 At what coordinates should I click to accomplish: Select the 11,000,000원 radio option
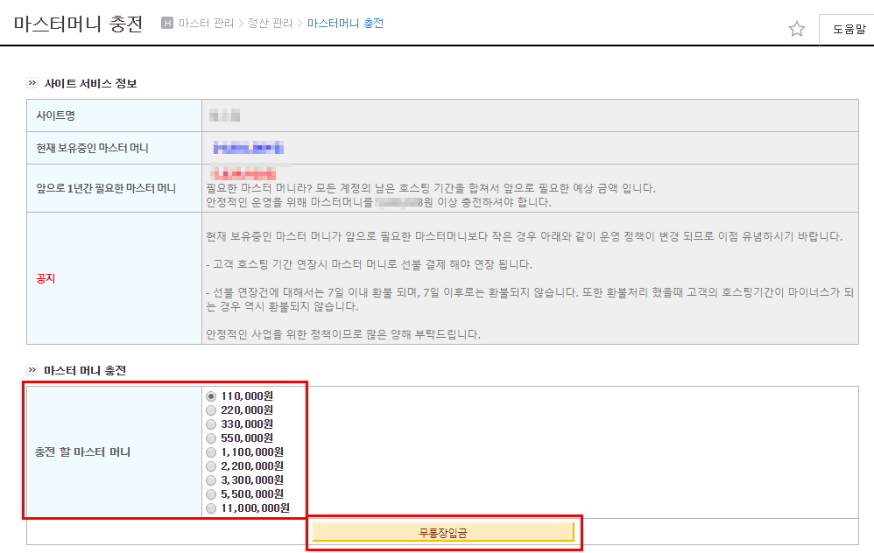click(x=211, y=507)
